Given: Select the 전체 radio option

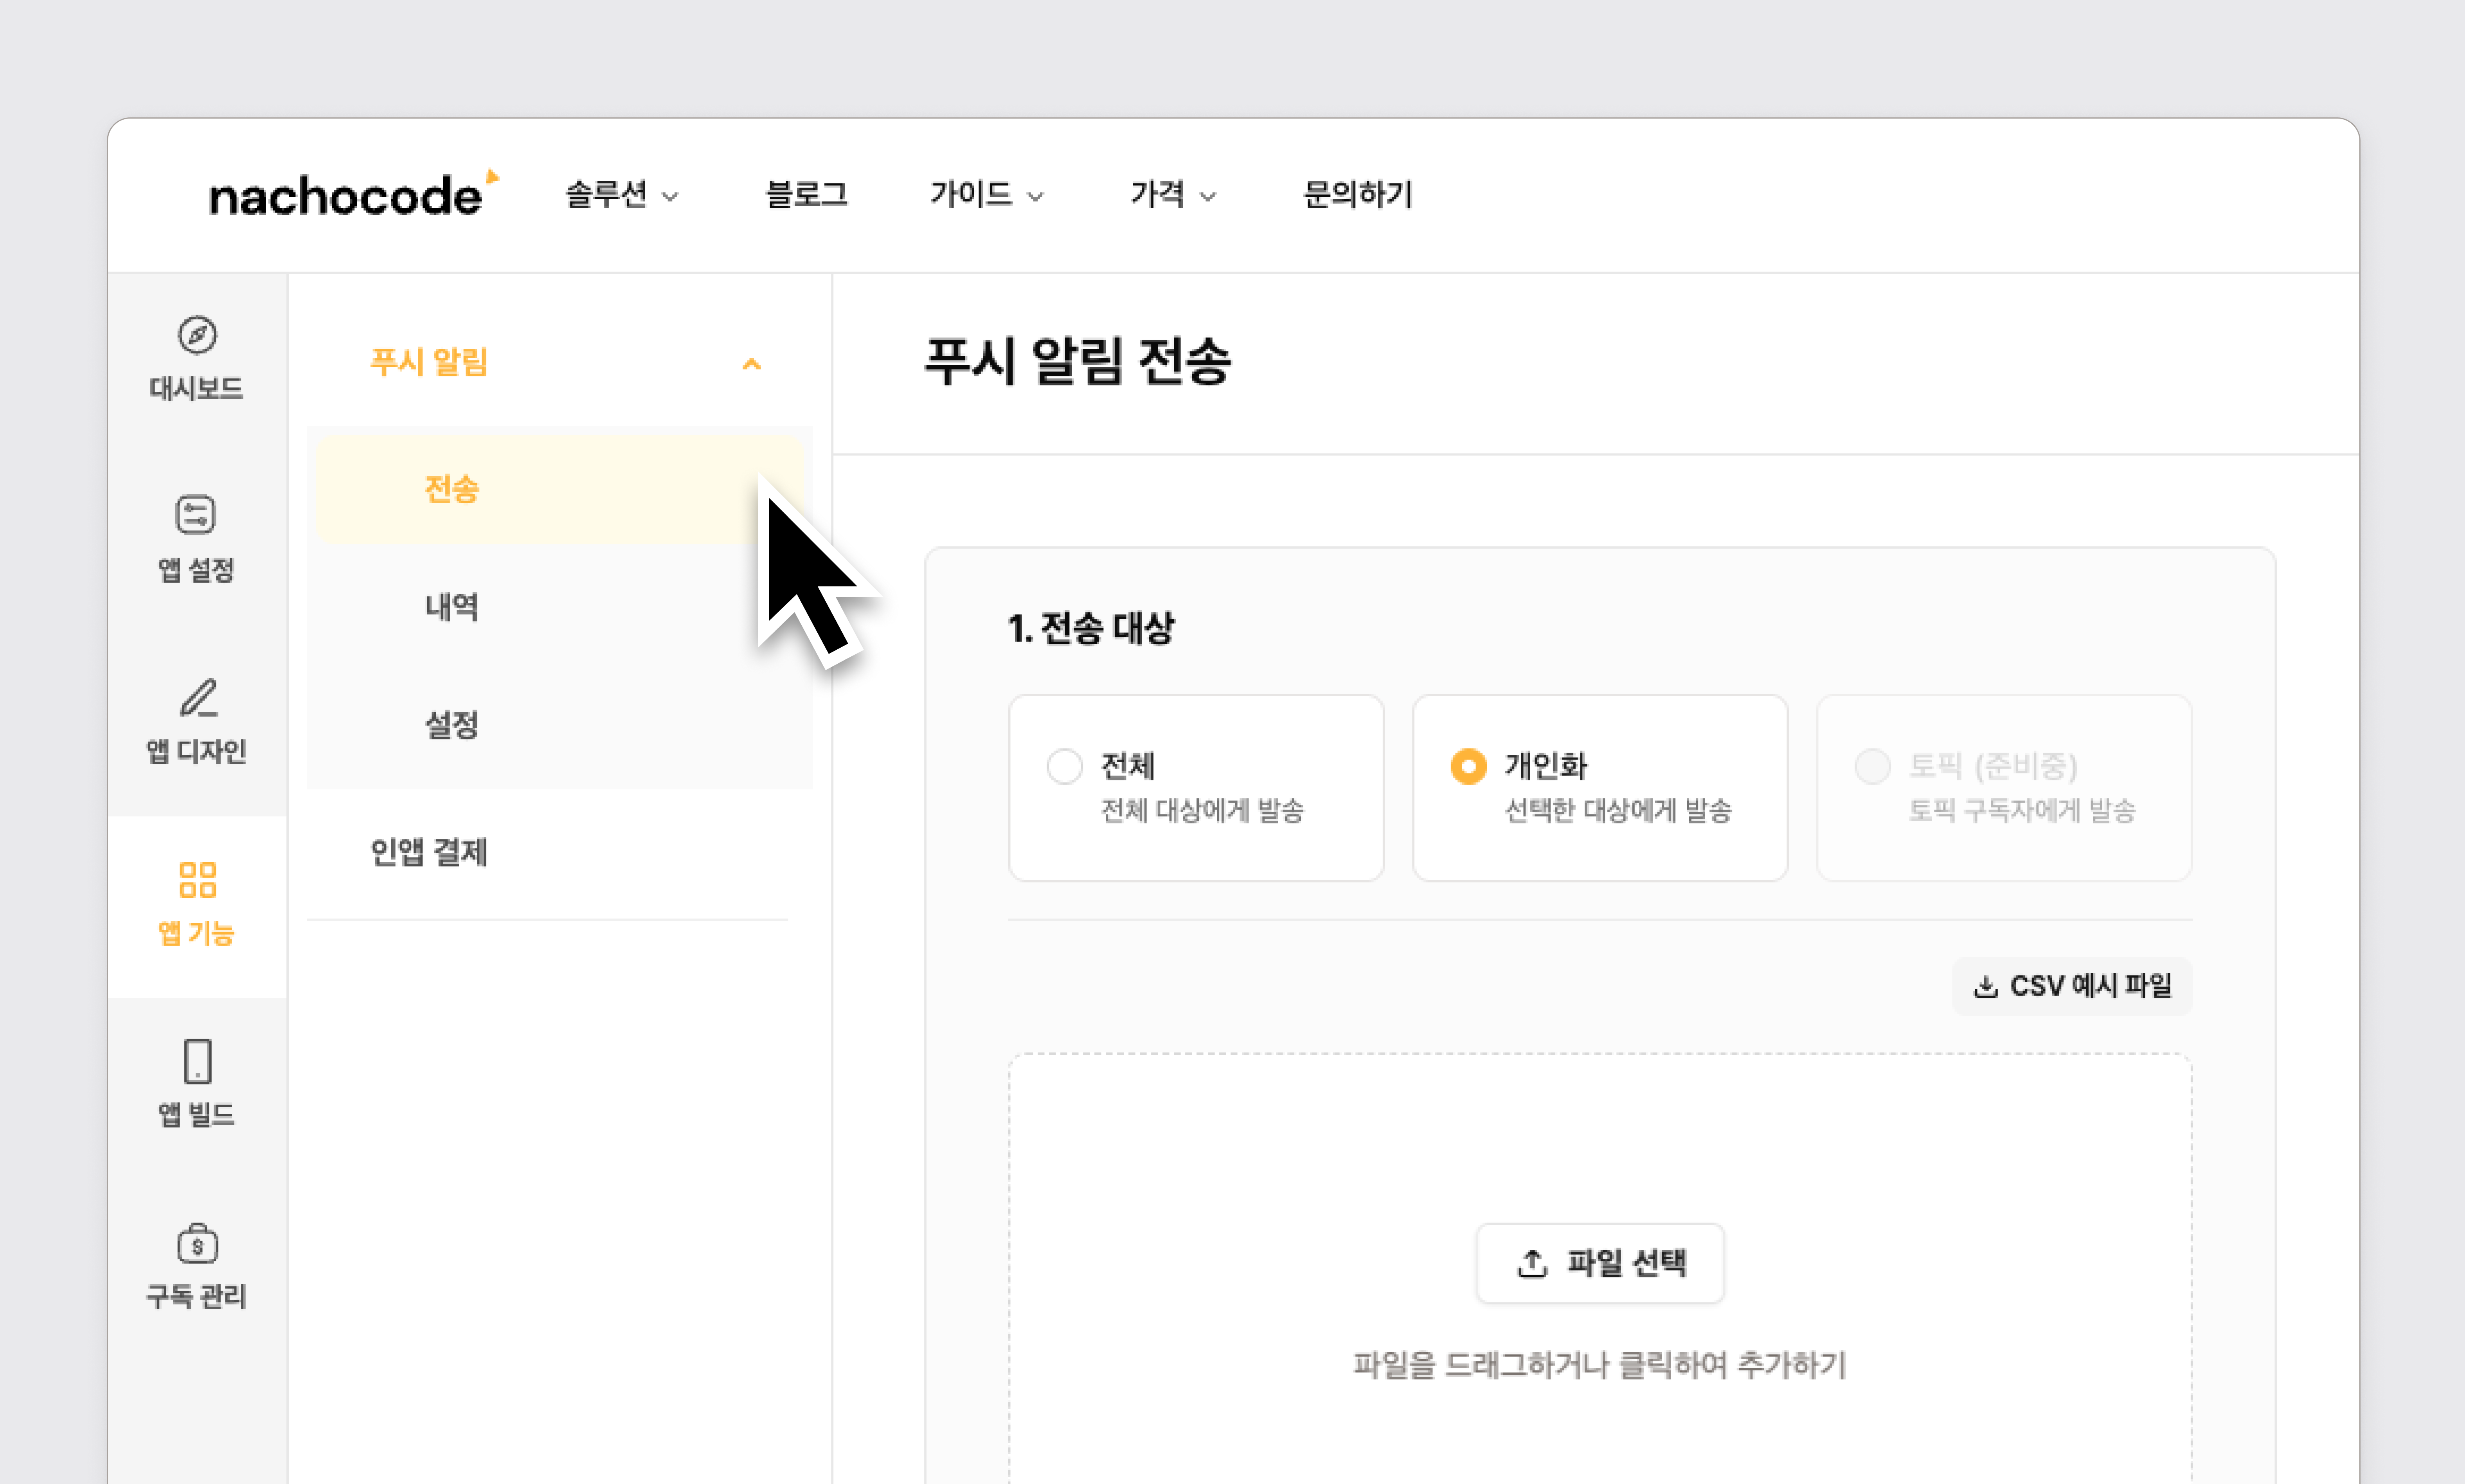Looking at the screenshot, I should click(x=1065, y=766).
